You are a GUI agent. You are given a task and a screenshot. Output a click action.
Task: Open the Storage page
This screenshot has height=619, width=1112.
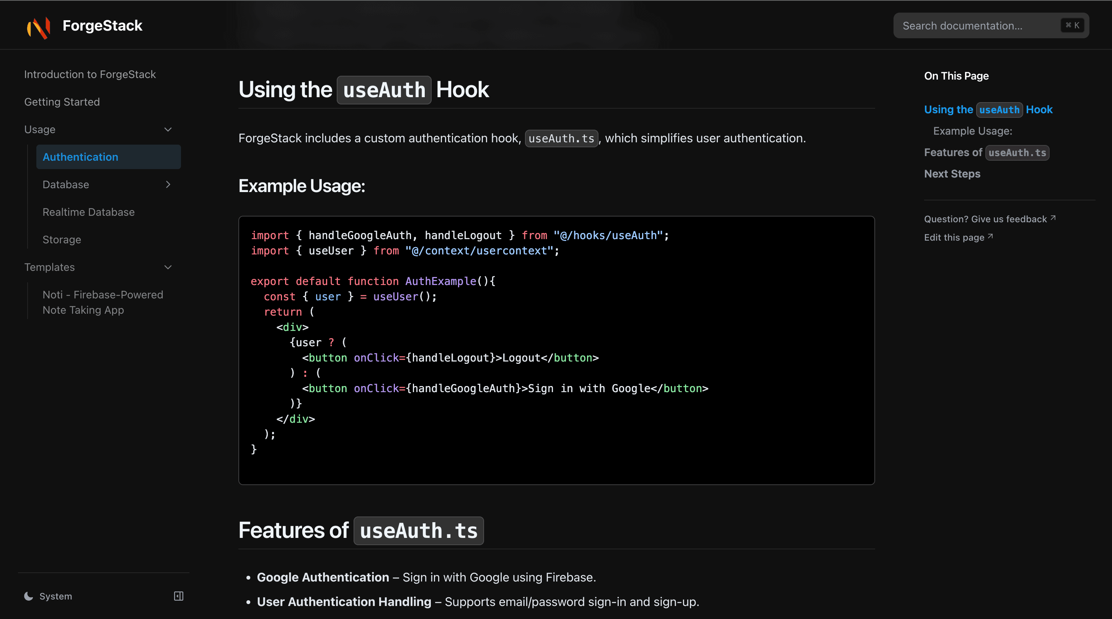(x=62, y=239)
